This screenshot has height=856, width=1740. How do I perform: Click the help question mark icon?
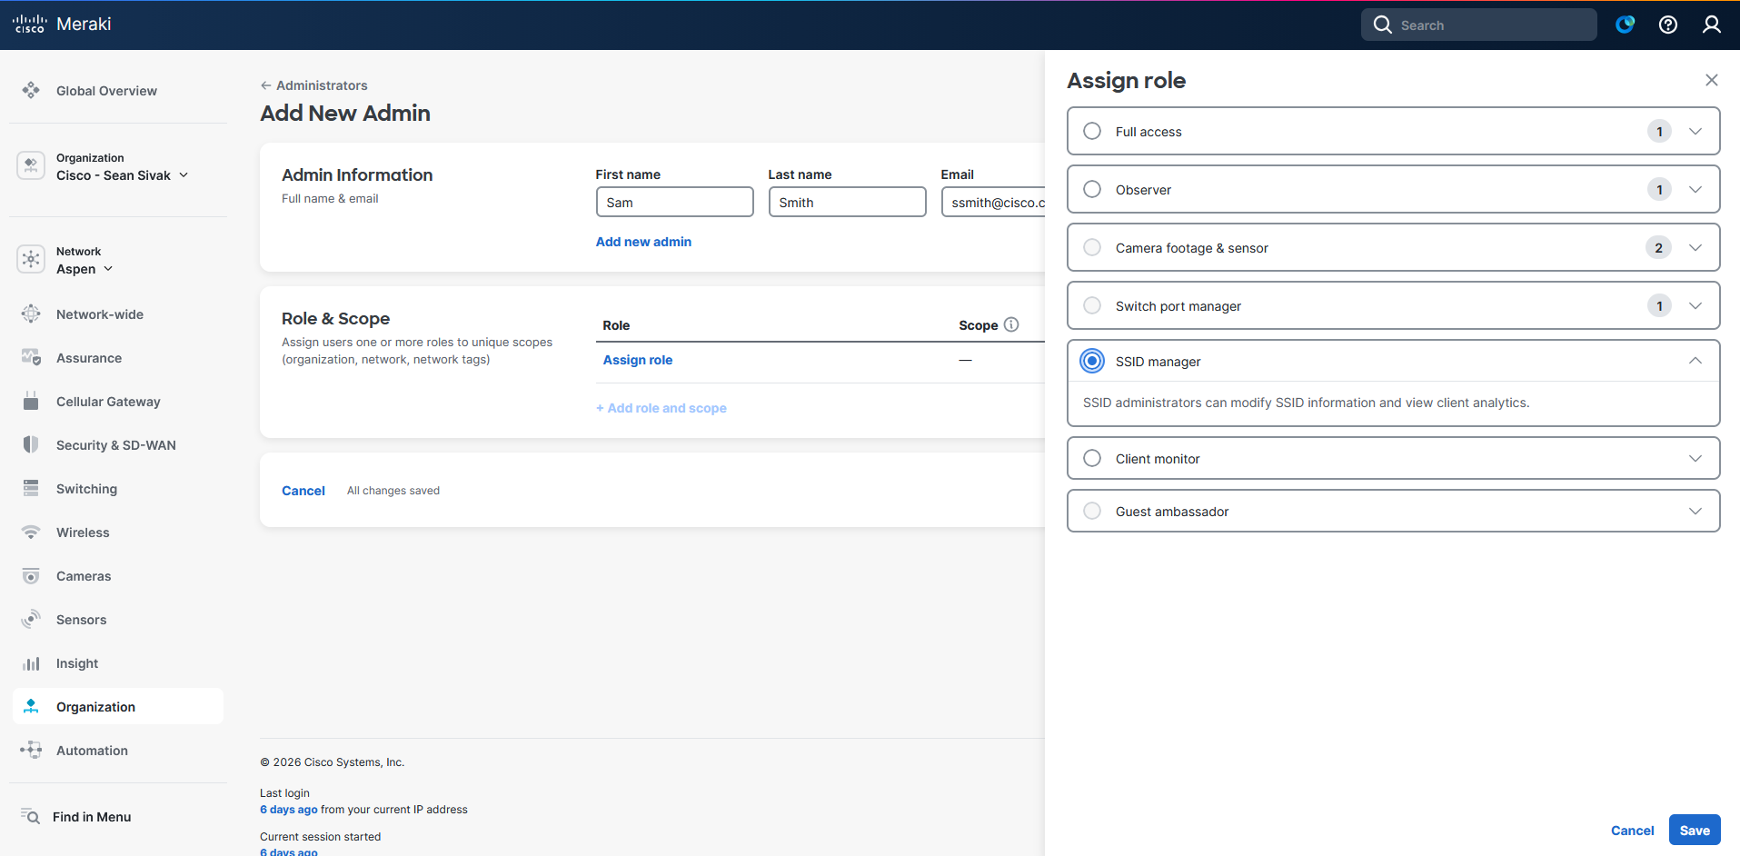click(x=1667, y=25)
